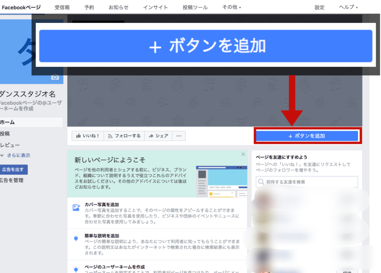Viewport: 381px width, 273px height.
Task: Click the ダンススタジオ名 page name
Action: pyautogui.click(x=28, y=94)
